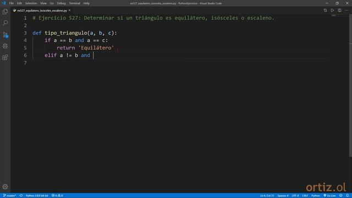
Task: Select ex527_equilatero_isosceles_escaleno.py tab
Action: click(42, 10)
